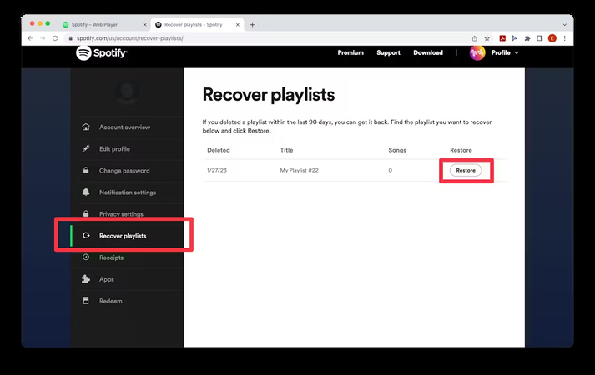Click Notification settings bell icon

pyautogui.click(x=86, y=192)
